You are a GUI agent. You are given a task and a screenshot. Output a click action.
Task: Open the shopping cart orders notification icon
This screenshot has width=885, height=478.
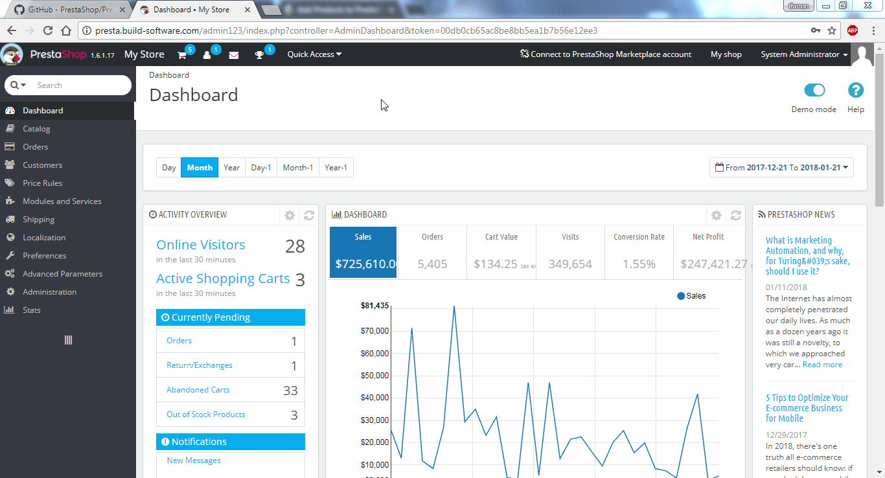pyautogui.click(x=182, y=55)
